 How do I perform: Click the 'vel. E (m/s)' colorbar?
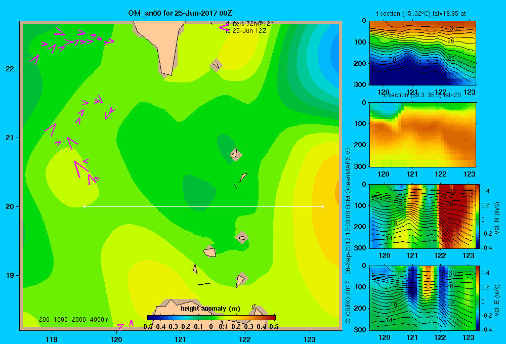[478, 298]
